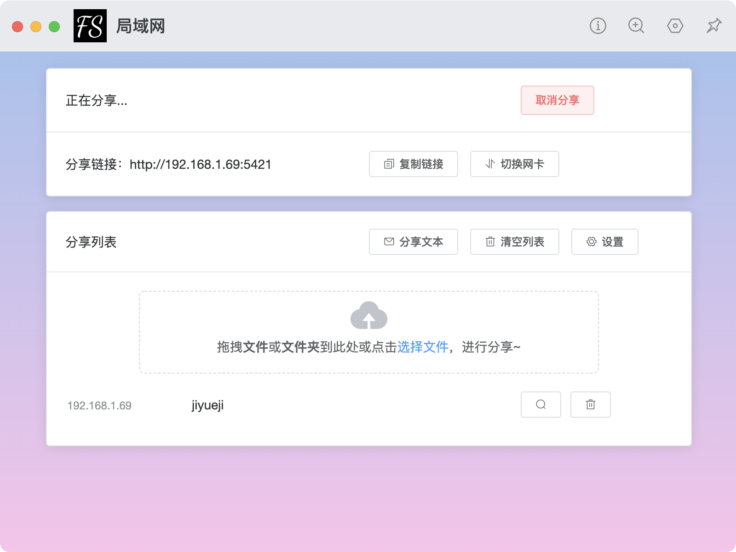Share text via 分享文本 button

[414, 241]
